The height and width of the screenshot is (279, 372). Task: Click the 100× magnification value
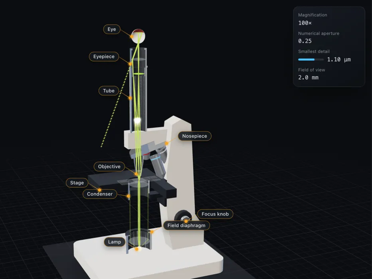(305, 23)
